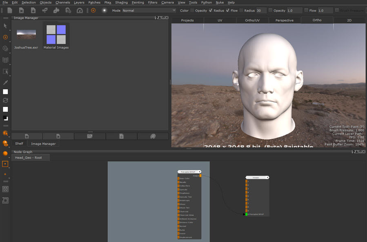This screenshot has width=367, height=242.
Task: Select the marquee selection tool
Action: 5,71
